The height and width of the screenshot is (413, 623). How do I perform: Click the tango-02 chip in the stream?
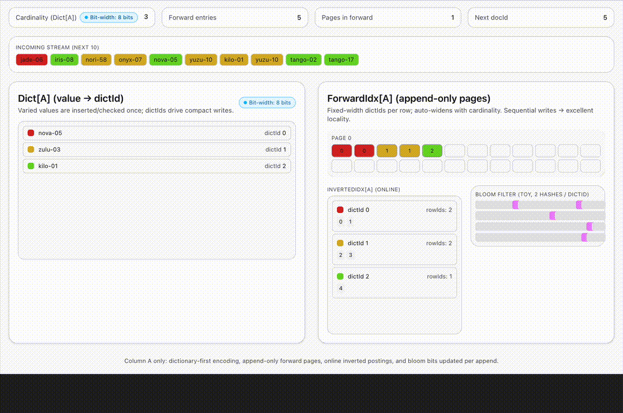[303, 59]
